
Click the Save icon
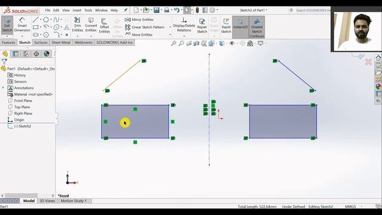(x=156, y=10)
